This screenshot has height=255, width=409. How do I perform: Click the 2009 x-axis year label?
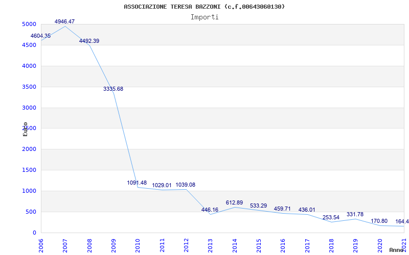click(x=113, y=245)
